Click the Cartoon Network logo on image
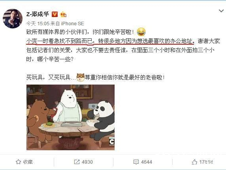Viewport: 226px width, 170px height. [x=112, y=142]
